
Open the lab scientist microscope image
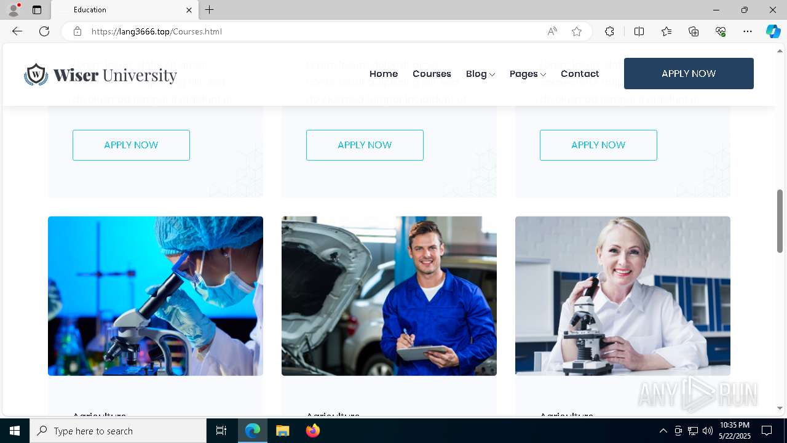pos(156,296)
